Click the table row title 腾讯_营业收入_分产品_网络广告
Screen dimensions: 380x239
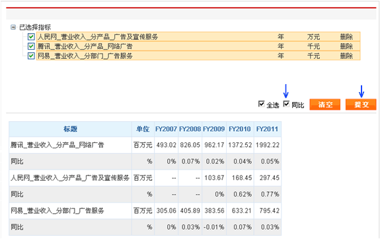point(57,145)
